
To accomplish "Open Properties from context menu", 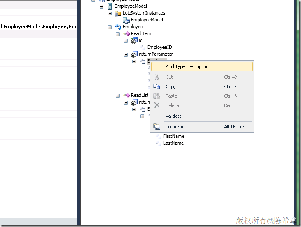I will pyautogui.click(x=202, y=127).
